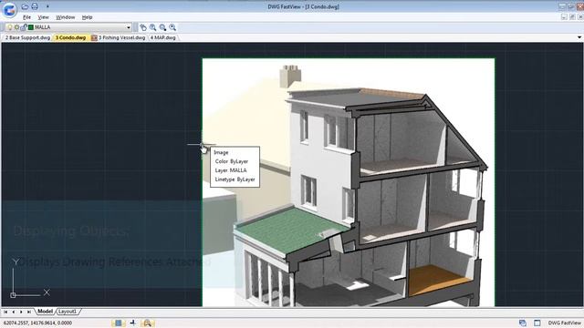This screenshot has width=584, height=328.
Task: Click the second zoom magnifier in the toolbar
Action: (162, 27)
